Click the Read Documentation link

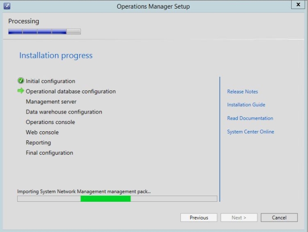250,118
